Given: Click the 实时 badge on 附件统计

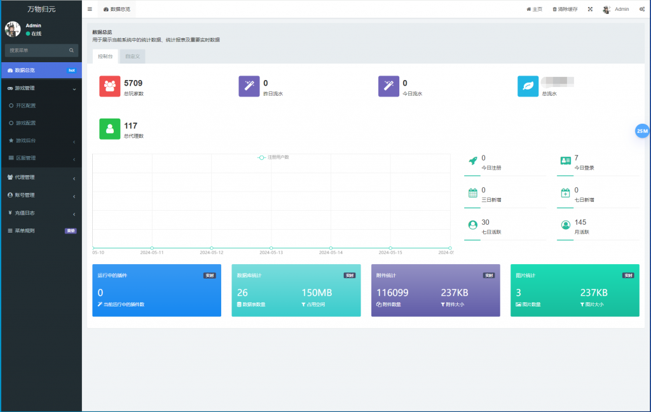Looking at the screenshot, I should [x=489, y=276].
